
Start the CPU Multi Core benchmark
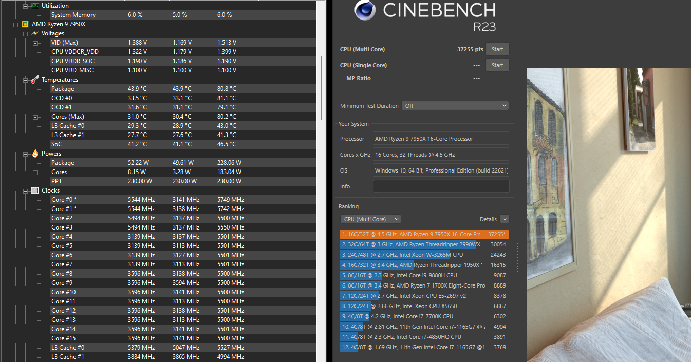pos(497,49)
